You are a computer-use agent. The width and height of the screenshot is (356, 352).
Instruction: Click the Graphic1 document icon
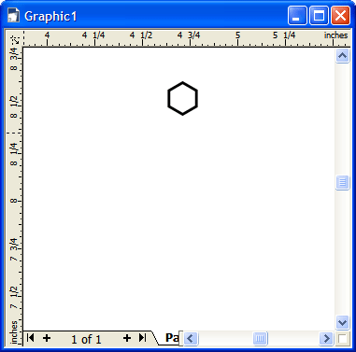(14, 16)
